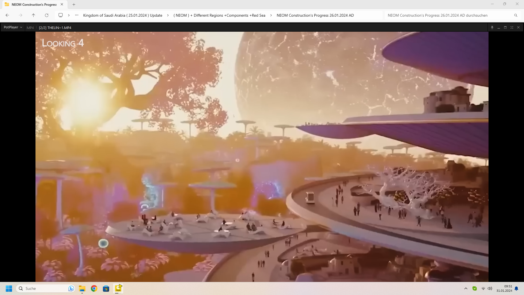Image resolution: width=524 pixels, height=295 pixels.
Task: Open the PotPlayer main menu dropdown
Action: click(13, 27)
